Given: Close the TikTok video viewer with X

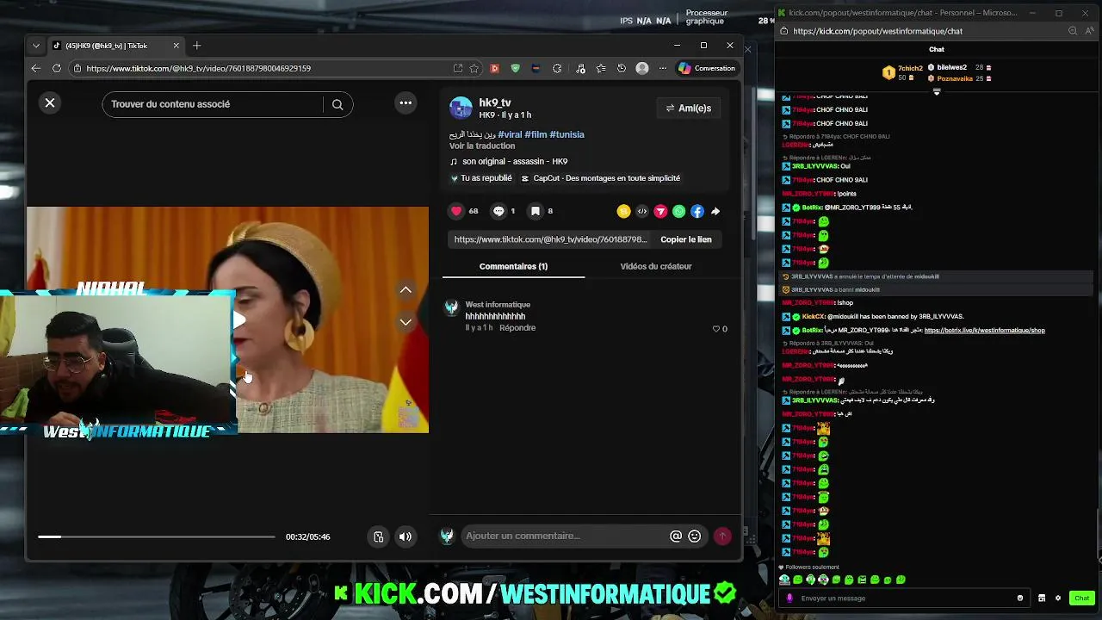Looking at the screenshot, I should click(50, 103).
